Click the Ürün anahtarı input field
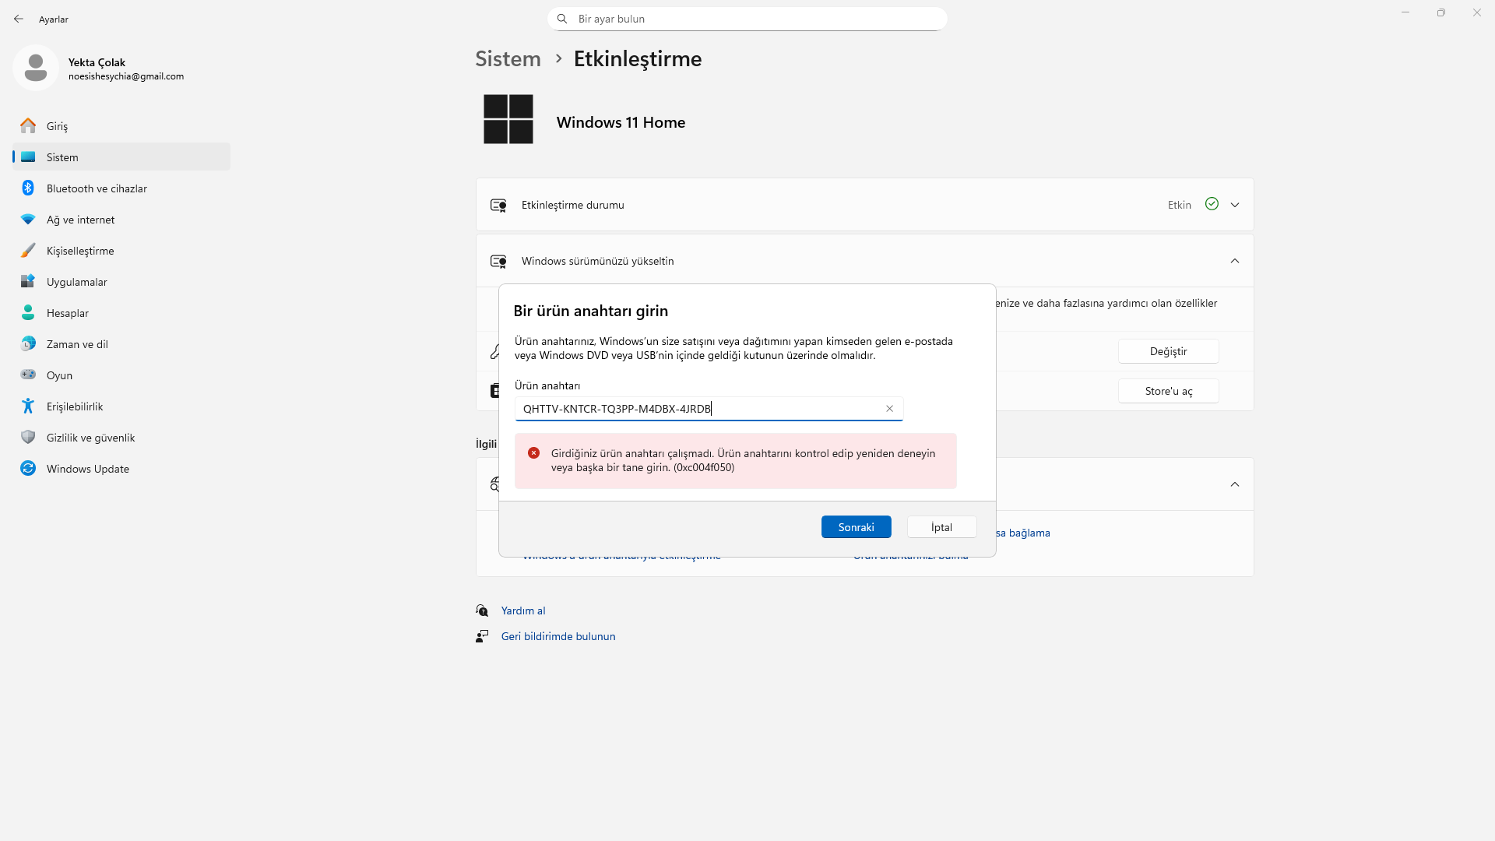The width and height of the screenshot is (1495, 841). click(x=709, y=409)
